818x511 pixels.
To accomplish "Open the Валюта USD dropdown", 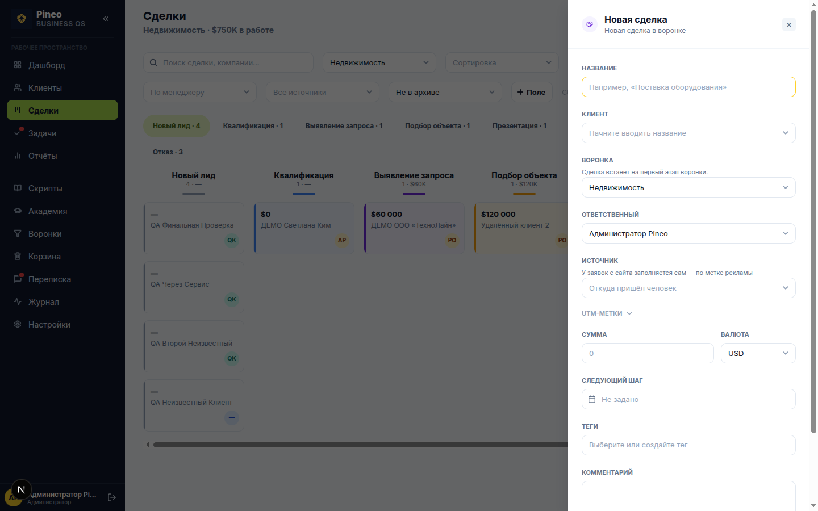I will click(758, 353).
